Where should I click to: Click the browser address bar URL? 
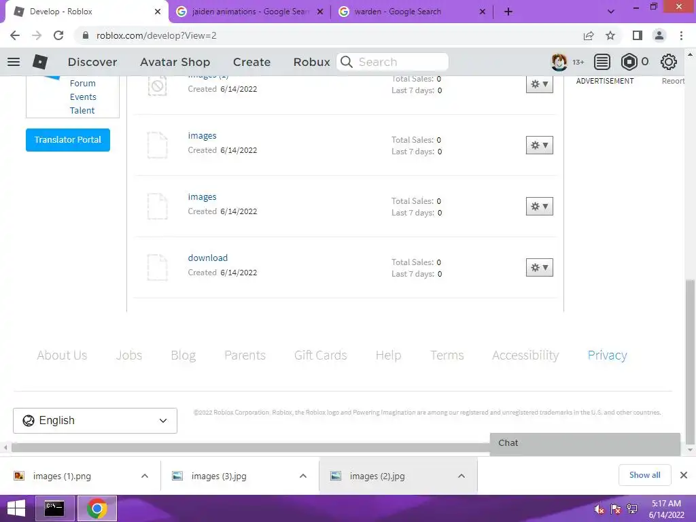point(156,35)
